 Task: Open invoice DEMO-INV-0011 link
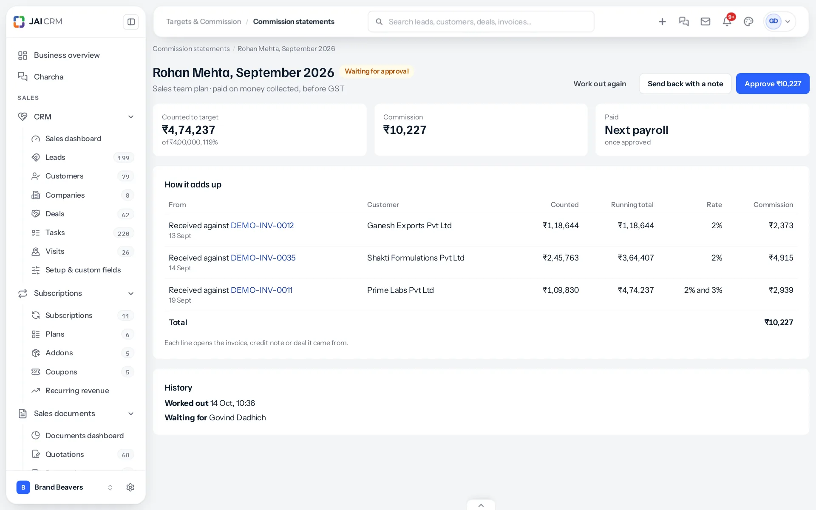(x=261, y=290)
